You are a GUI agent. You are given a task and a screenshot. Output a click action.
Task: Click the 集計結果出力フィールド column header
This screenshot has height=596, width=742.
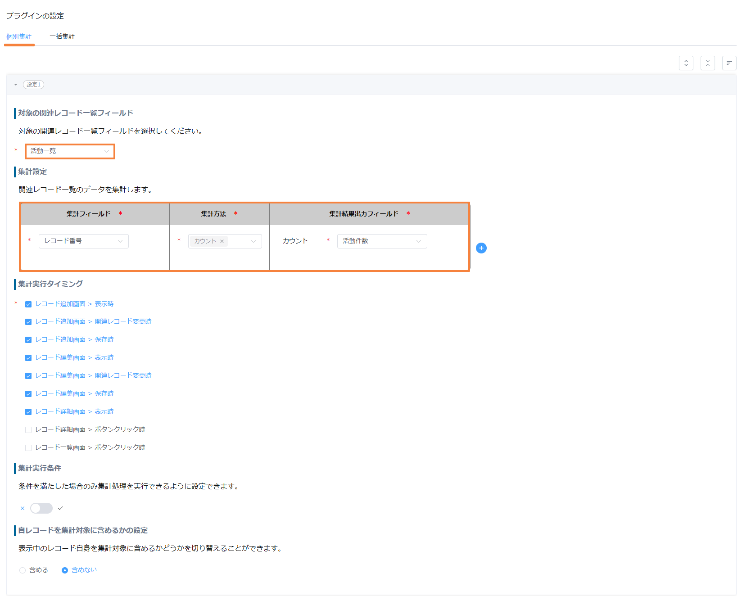tap(369, 214)
